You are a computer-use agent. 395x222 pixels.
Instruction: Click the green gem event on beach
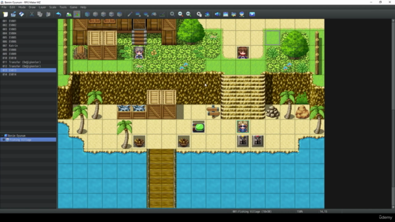(199, 126)
